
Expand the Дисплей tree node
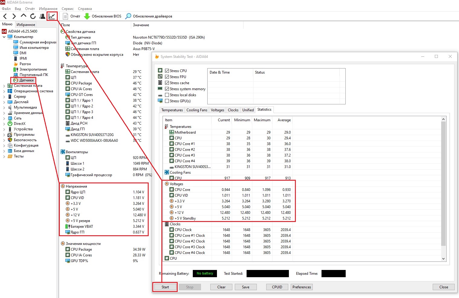click(x=4, y=102)
